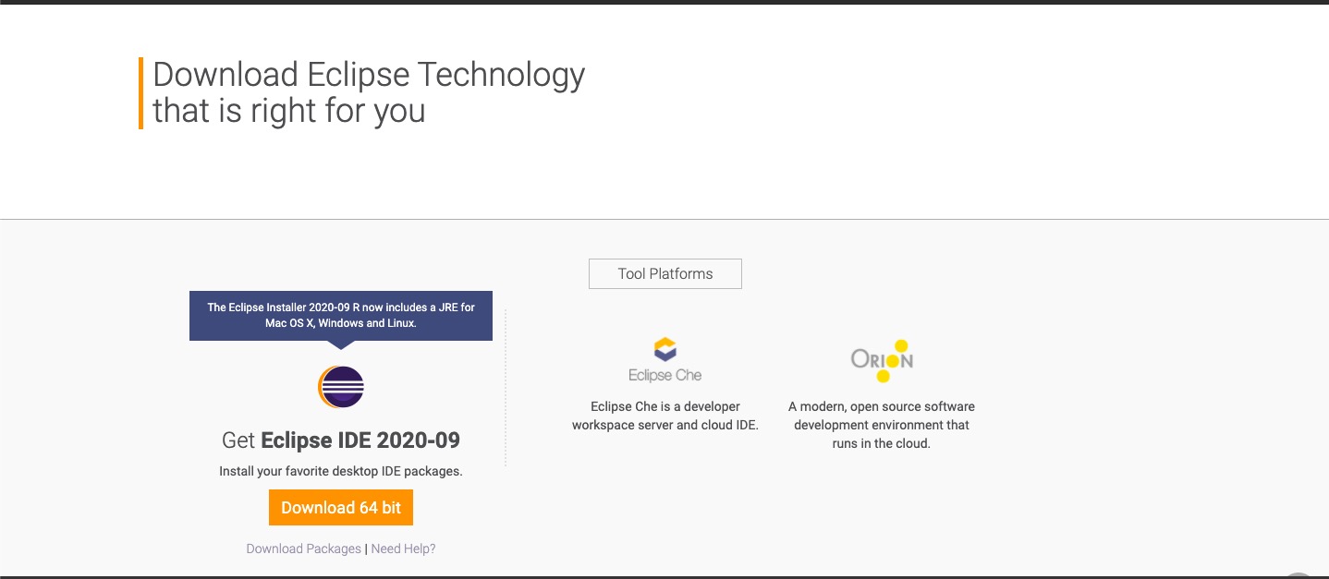Click 'Install your favorite desktop IDE packages' text
Viewport: 1329px width, 579px height.
pyautogui.click(x=341, y=471)
